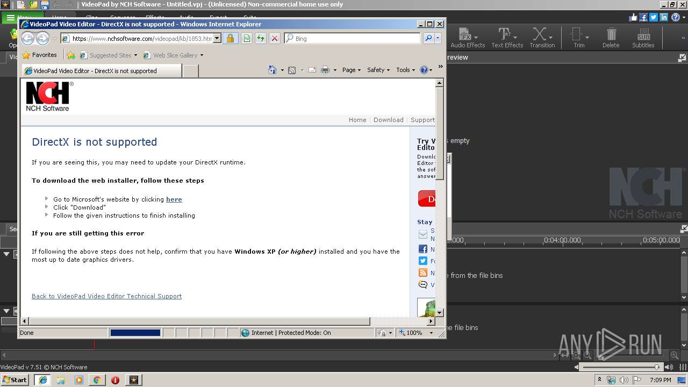Click the IE vertical scrollbar down arrow
Screen dimensions: 688x387
(x=439, y=312)
